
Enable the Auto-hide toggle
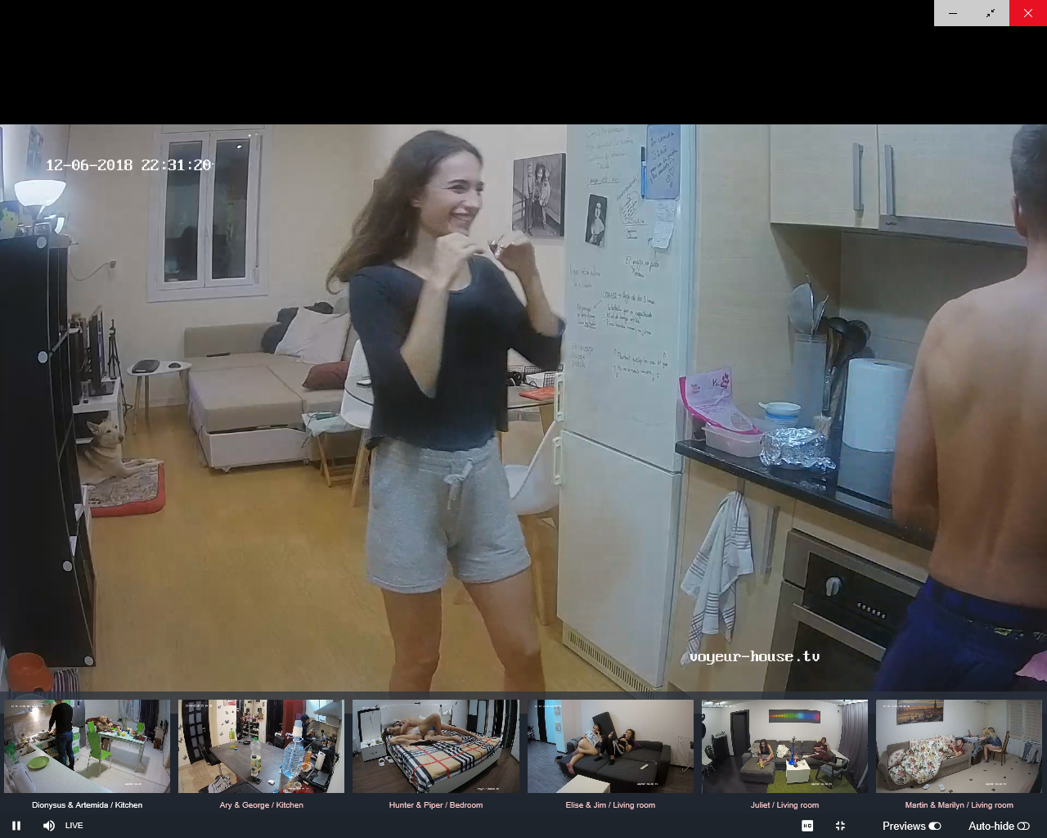tap(1023, 826)
